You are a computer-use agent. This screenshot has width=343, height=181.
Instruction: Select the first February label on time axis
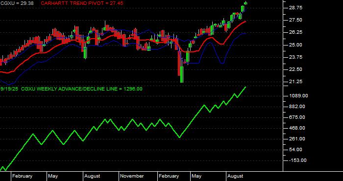22,176
